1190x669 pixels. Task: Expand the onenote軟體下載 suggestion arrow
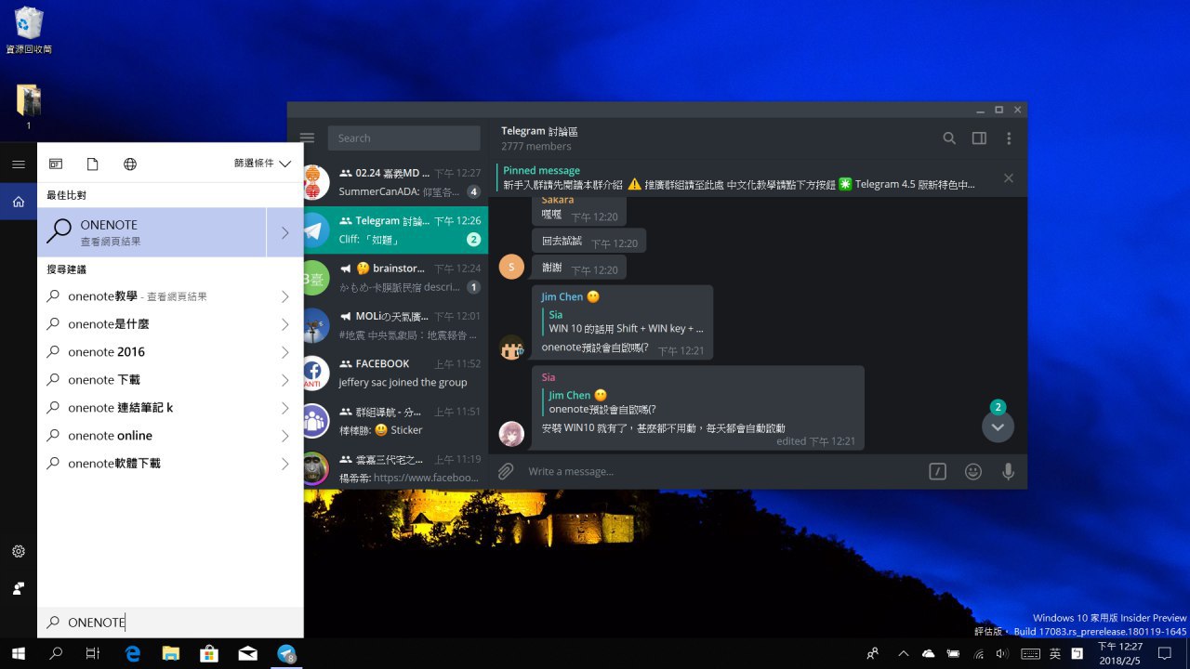coord(284,464)
